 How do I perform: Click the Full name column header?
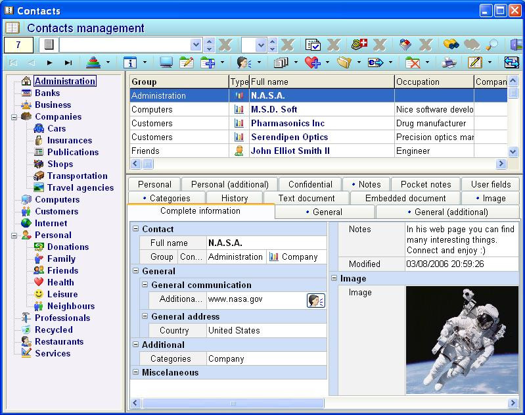pyautogui.click(x=322, y=82)
